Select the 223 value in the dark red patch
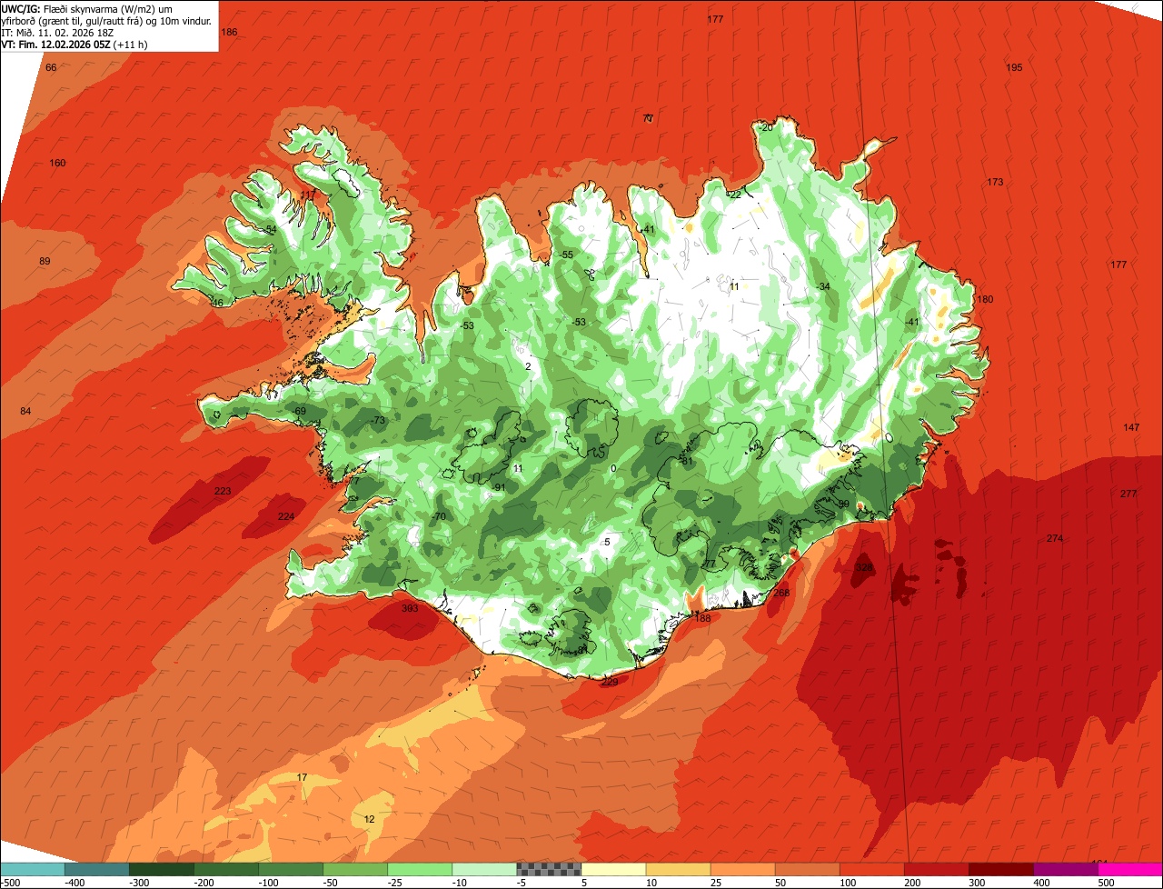The height and width of the screenshot is (889, 1163). (223, 491)
